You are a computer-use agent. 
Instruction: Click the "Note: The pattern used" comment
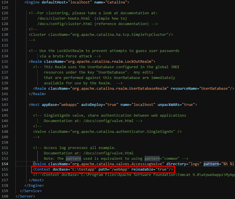click(116, 159)
